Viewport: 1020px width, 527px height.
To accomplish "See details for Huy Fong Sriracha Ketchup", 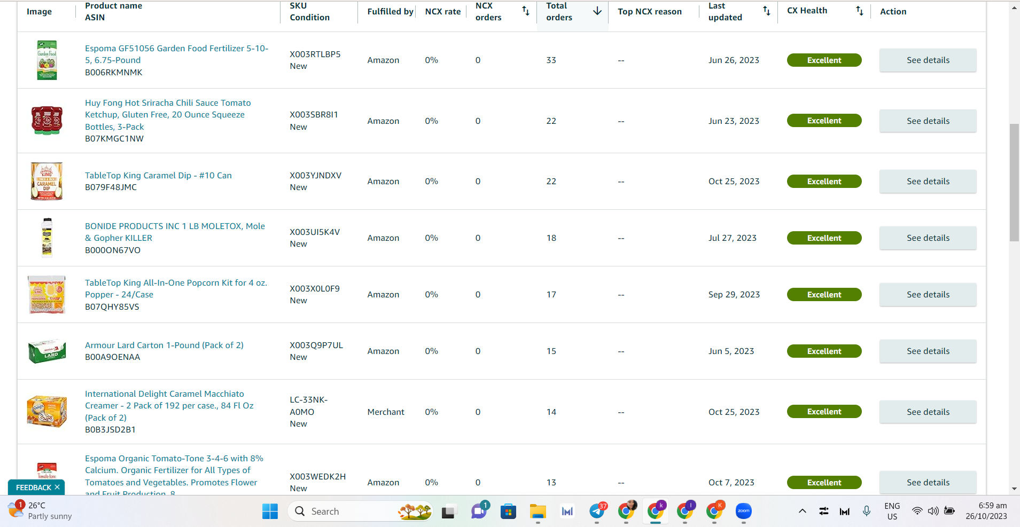I will [x=928, y=121].
